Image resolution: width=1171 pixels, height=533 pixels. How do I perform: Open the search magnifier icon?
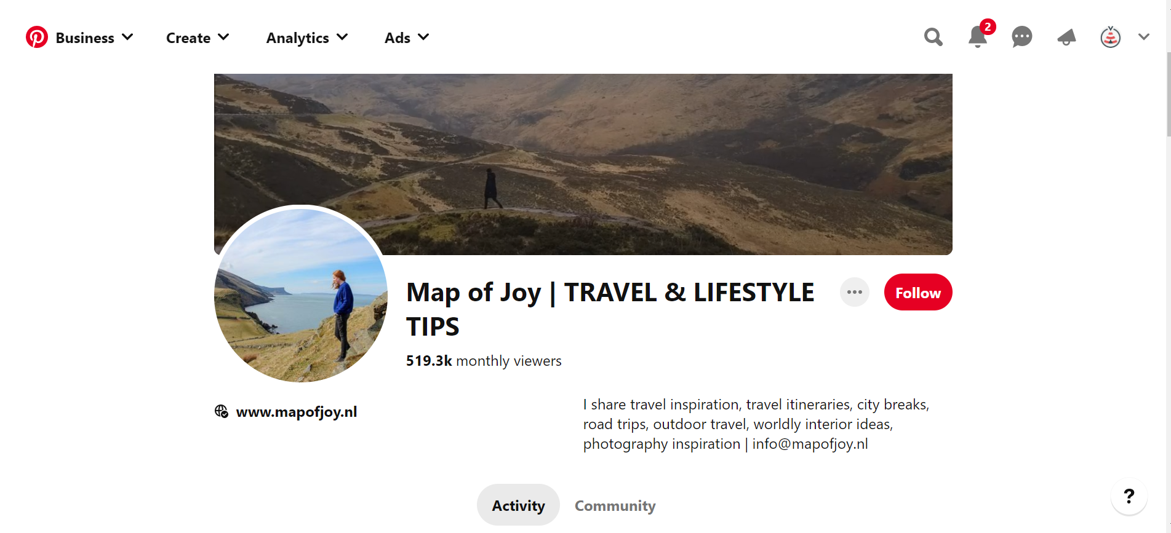tap(933, 38)
